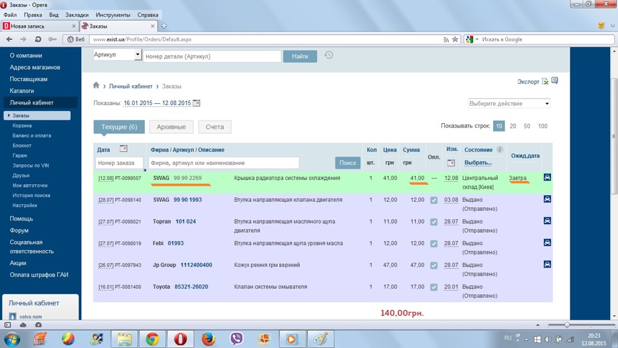Viewport: 618px width, 348px height.
Task: Open Выберите действие dropdown
Action: 509,103
